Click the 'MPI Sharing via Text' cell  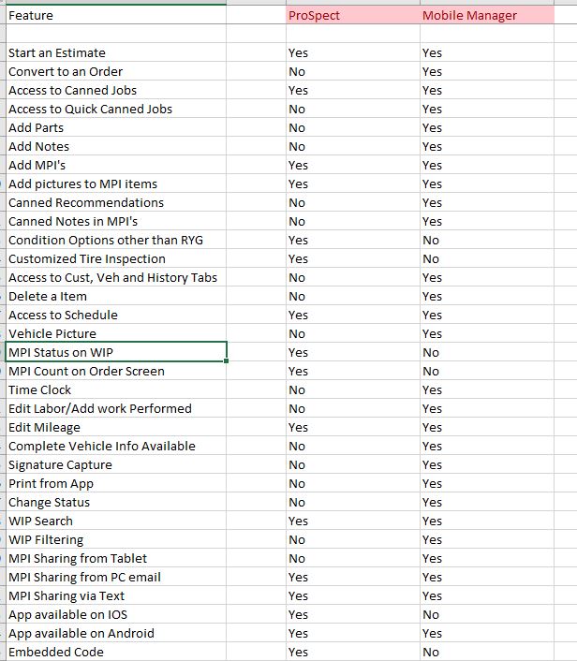point(116,595)
